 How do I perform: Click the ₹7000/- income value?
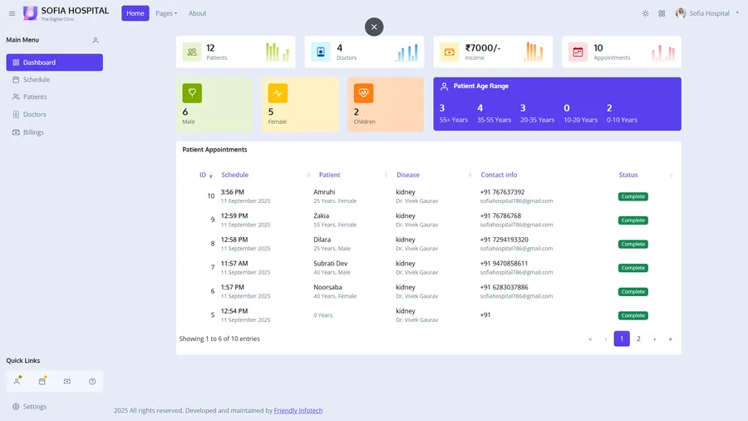click(x=483, y=47)
